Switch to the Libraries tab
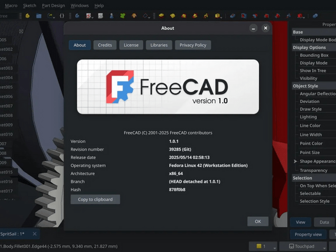 tap(159, 45)
